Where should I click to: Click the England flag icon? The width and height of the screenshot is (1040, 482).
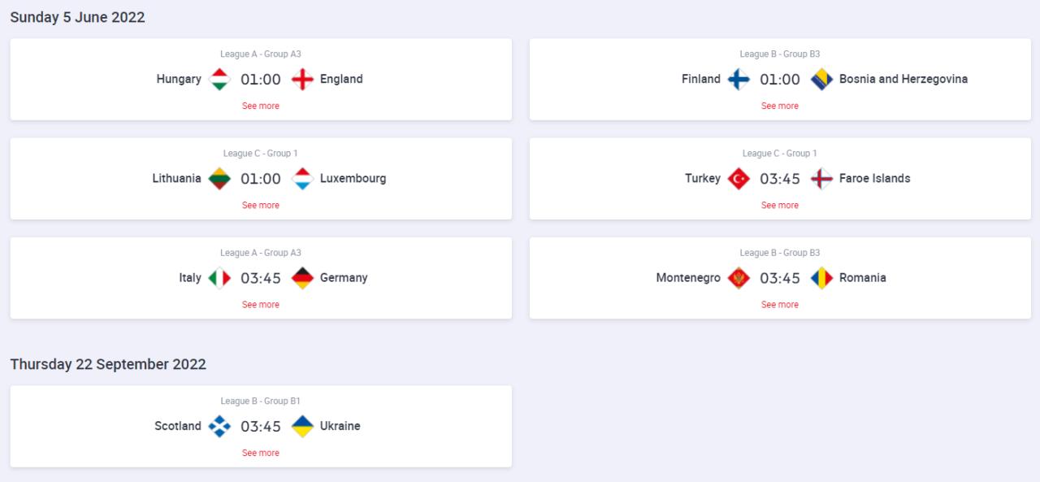pyautogui.click(x=302, y=80)
